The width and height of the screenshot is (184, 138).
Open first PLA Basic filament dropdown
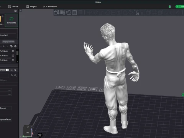pyautogui.click(x=5, y=51)
